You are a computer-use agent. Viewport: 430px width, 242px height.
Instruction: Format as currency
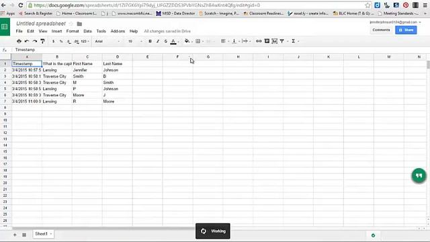53,41
